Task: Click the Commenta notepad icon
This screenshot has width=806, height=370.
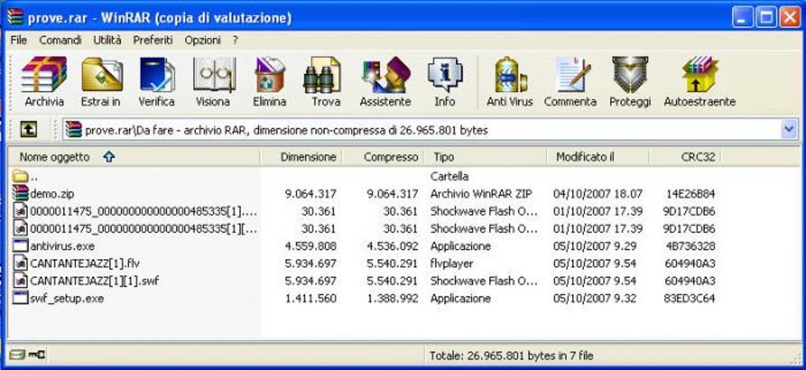Action: coord(571,75)
